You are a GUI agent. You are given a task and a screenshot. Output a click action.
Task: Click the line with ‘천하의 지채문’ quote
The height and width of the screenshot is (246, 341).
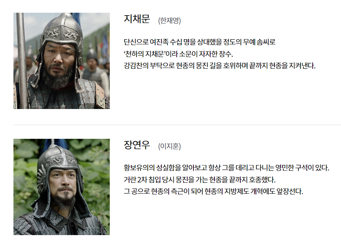click(178, 54)
